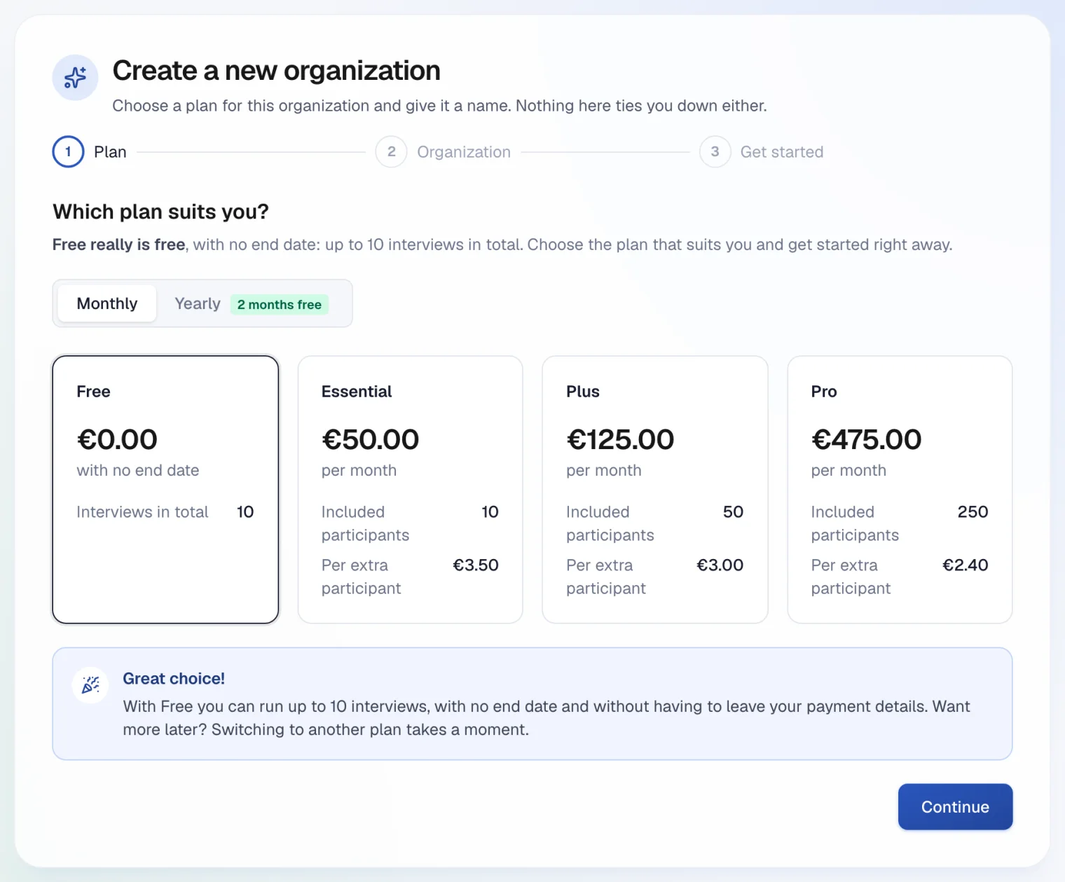Click the €0.00 price
This screenshot has width=1065, height=882.
pos(117,439)
